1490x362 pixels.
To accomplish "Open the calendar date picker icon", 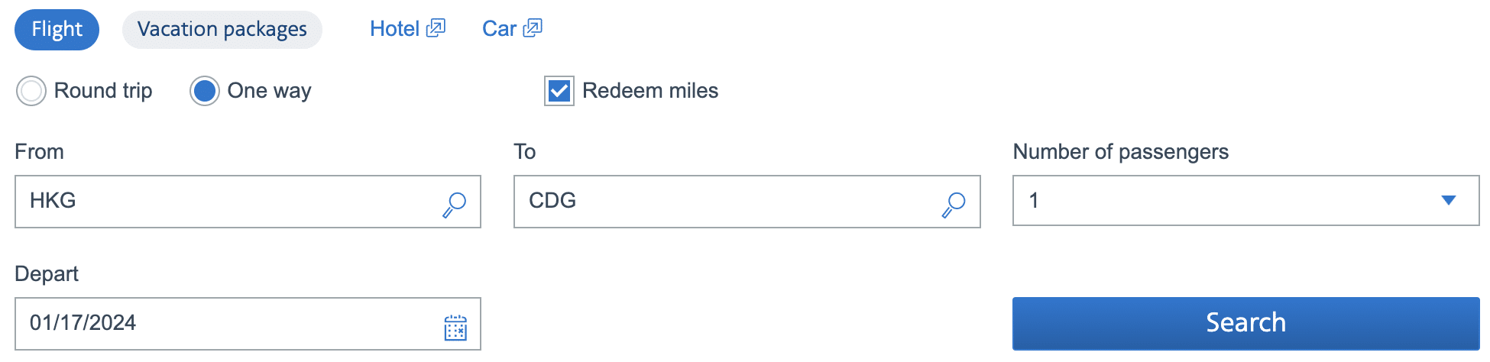I will pyautogui.click(x=455, y=328).
